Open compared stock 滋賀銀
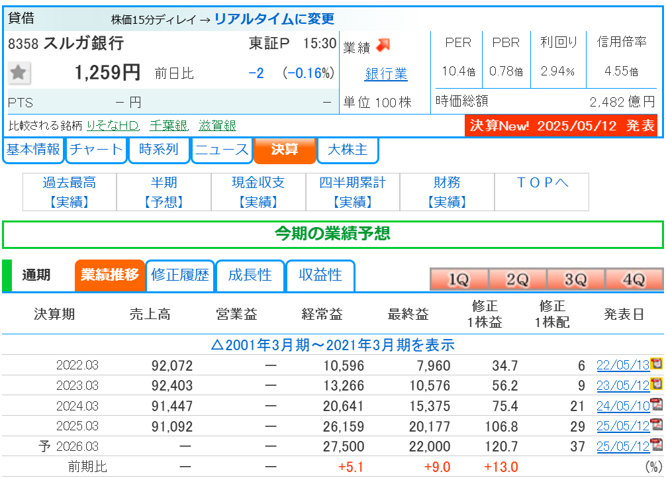 217,126
